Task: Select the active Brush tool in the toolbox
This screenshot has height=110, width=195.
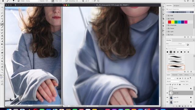Action: pos(2,24)
